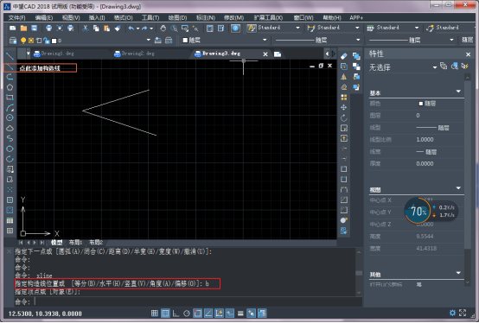Toggle grid display in status bar
Viewport: 479px width, 323px height.
pos(165,313)
